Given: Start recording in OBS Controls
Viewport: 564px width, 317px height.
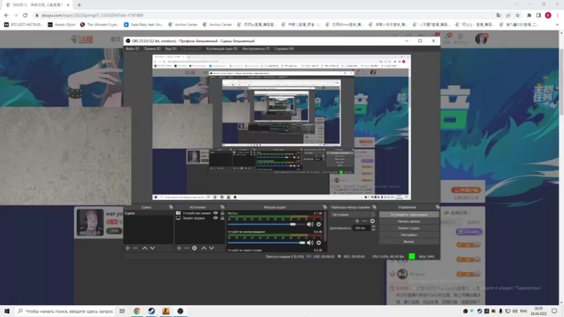Looking at the screenshot, I should coord(409,221).
